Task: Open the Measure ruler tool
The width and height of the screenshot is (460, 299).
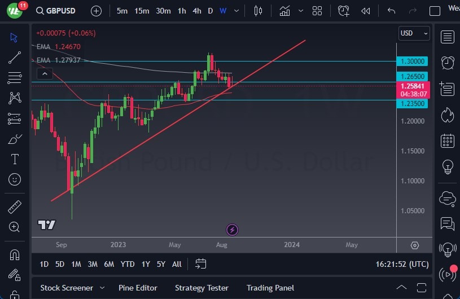Action: (15, 206)
